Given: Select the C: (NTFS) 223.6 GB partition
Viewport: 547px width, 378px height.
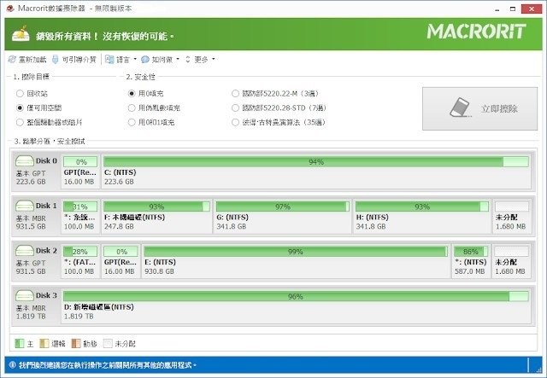Looking at the screenshot, I should click(x=316, y=172).
